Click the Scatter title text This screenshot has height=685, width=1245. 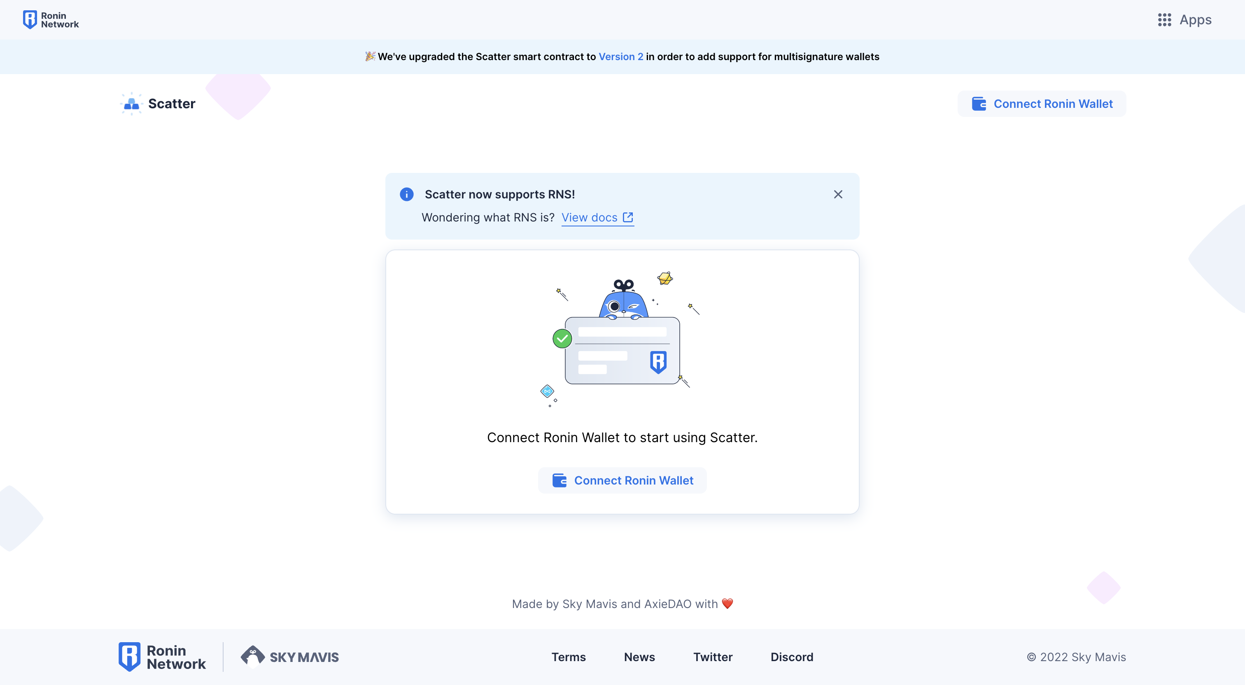pos(172,103)
